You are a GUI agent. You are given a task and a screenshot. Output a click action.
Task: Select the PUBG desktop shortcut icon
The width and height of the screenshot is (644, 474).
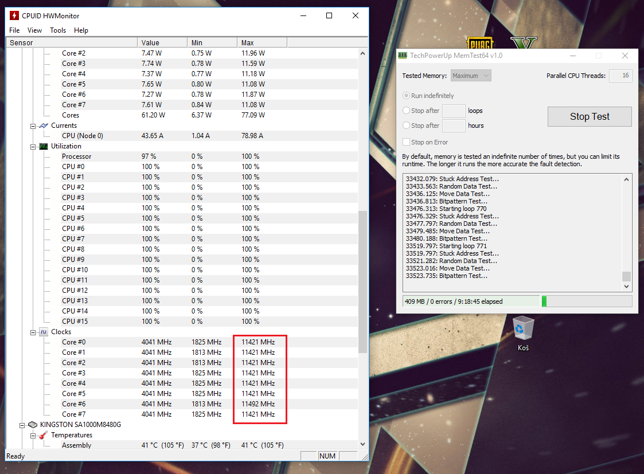(x=480, y=42)
